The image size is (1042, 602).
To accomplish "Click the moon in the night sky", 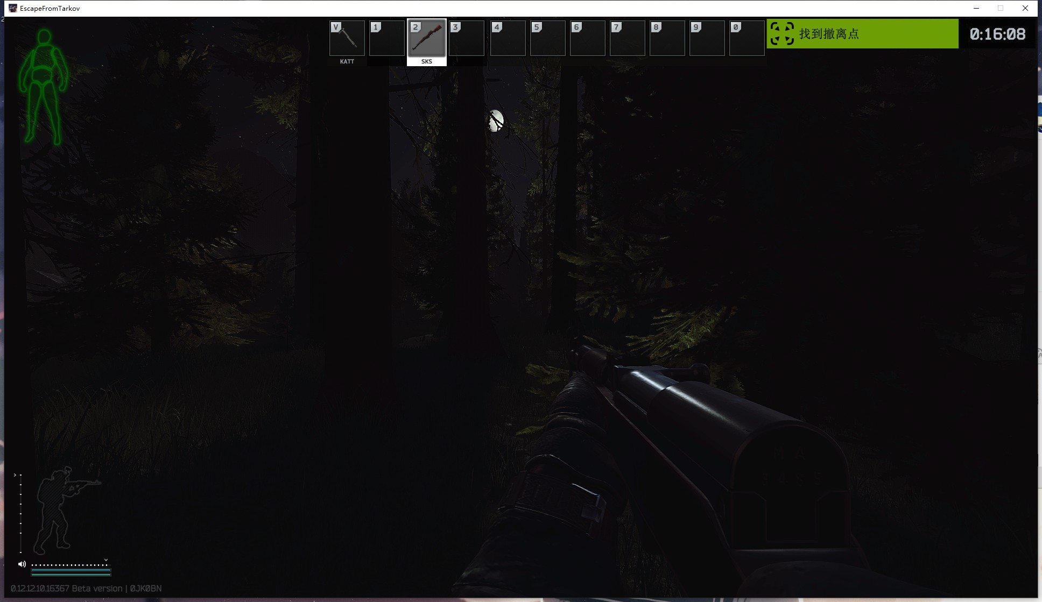I will (x=496, y=121).
